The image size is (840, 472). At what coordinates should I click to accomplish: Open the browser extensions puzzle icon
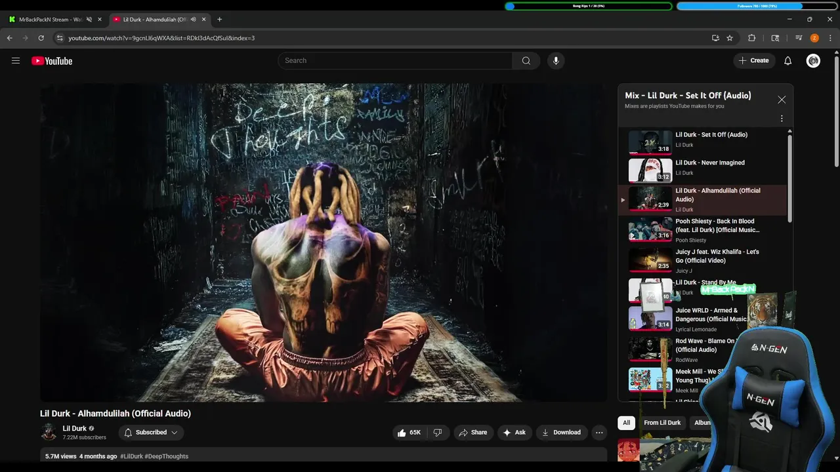pyautogui.click(x=752, y=38)
